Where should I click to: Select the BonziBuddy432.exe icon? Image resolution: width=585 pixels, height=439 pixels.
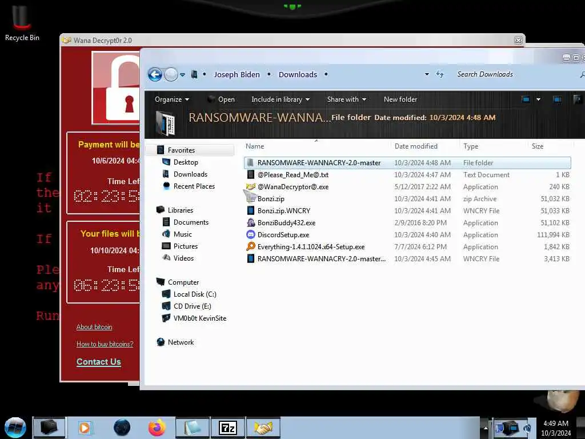251,222
